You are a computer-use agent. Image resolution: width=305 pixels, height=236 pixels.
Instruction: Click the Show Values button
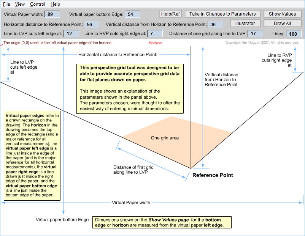283,14
